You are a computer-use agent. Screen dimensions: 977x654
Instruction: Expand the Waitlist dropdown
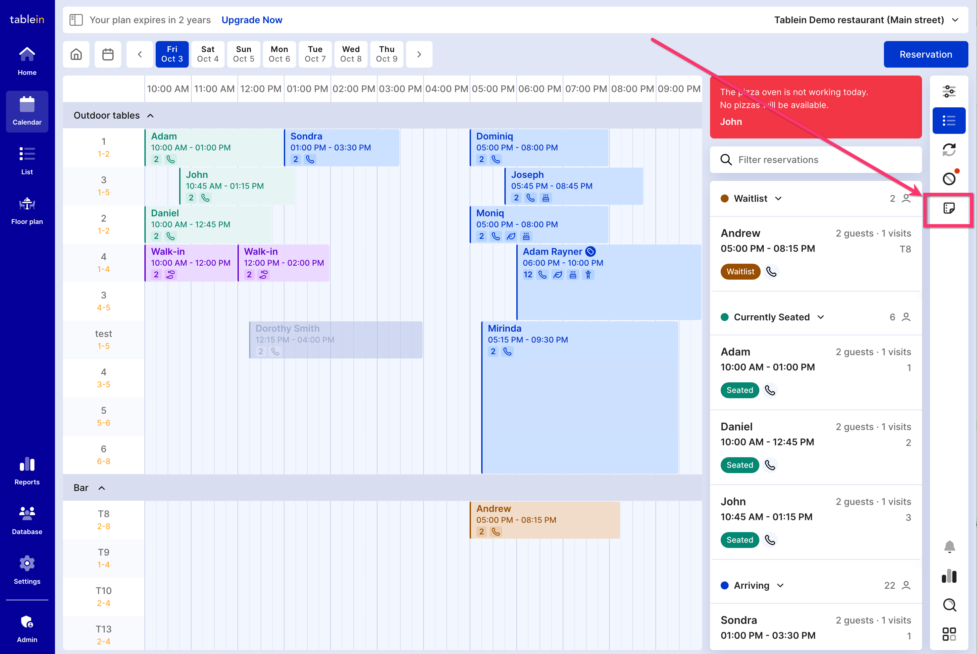coord(778,198)
